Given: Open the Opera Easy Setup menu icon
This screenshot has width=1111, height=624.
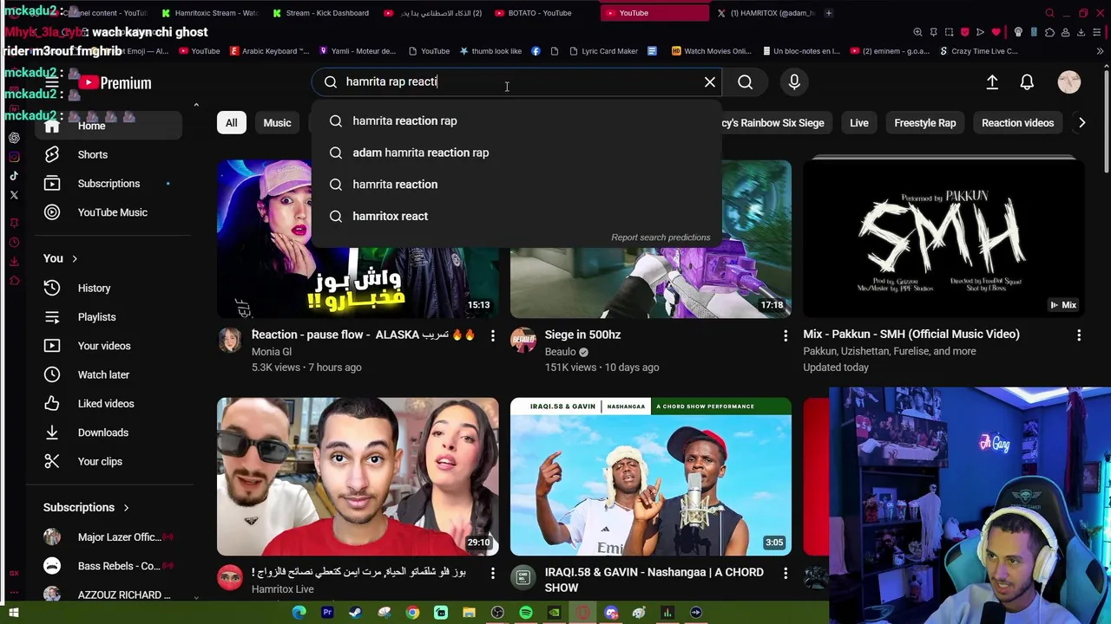Looking at the screenshot, I should coord(1095,32).
